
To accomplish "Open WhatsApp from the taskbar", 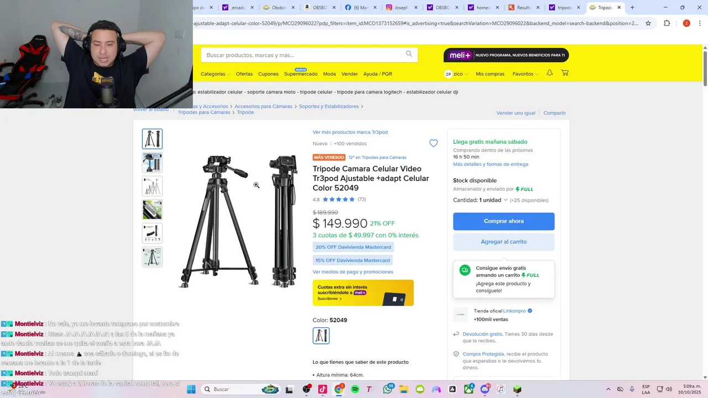I will pos(387,389).
